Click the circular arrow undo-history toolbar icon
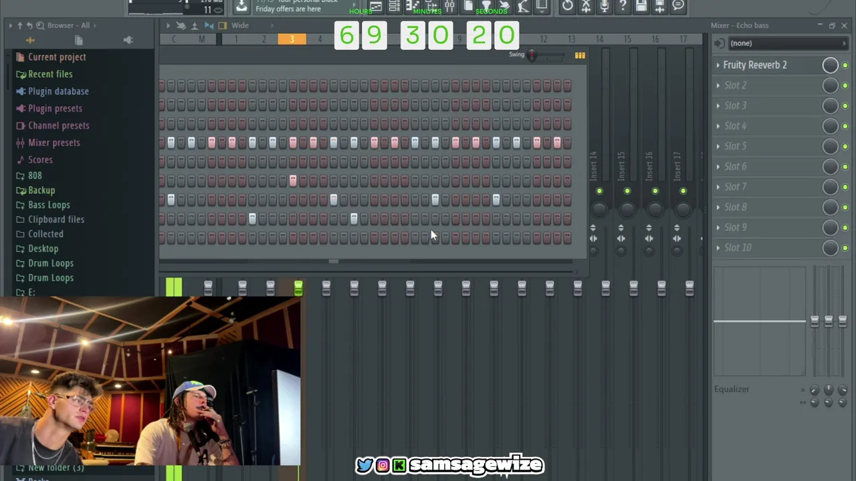Image resolution: width=856 pixels, height=481 pixels. tap(567, 6)
